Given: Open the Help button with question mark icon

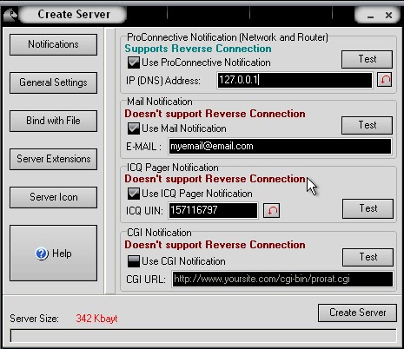Looking at the screenshot, I should 53,254.
